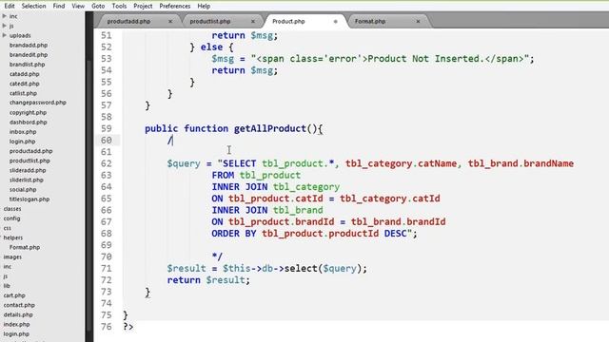Open titleslogan.php in sidebar
Screen dimensions: 609x342
point(29,199)
